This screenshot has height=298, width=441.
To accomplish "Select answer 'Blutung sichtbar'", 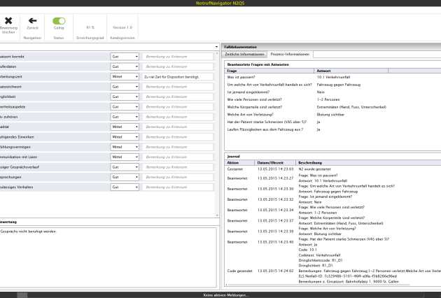I will [x=330, y=115].
